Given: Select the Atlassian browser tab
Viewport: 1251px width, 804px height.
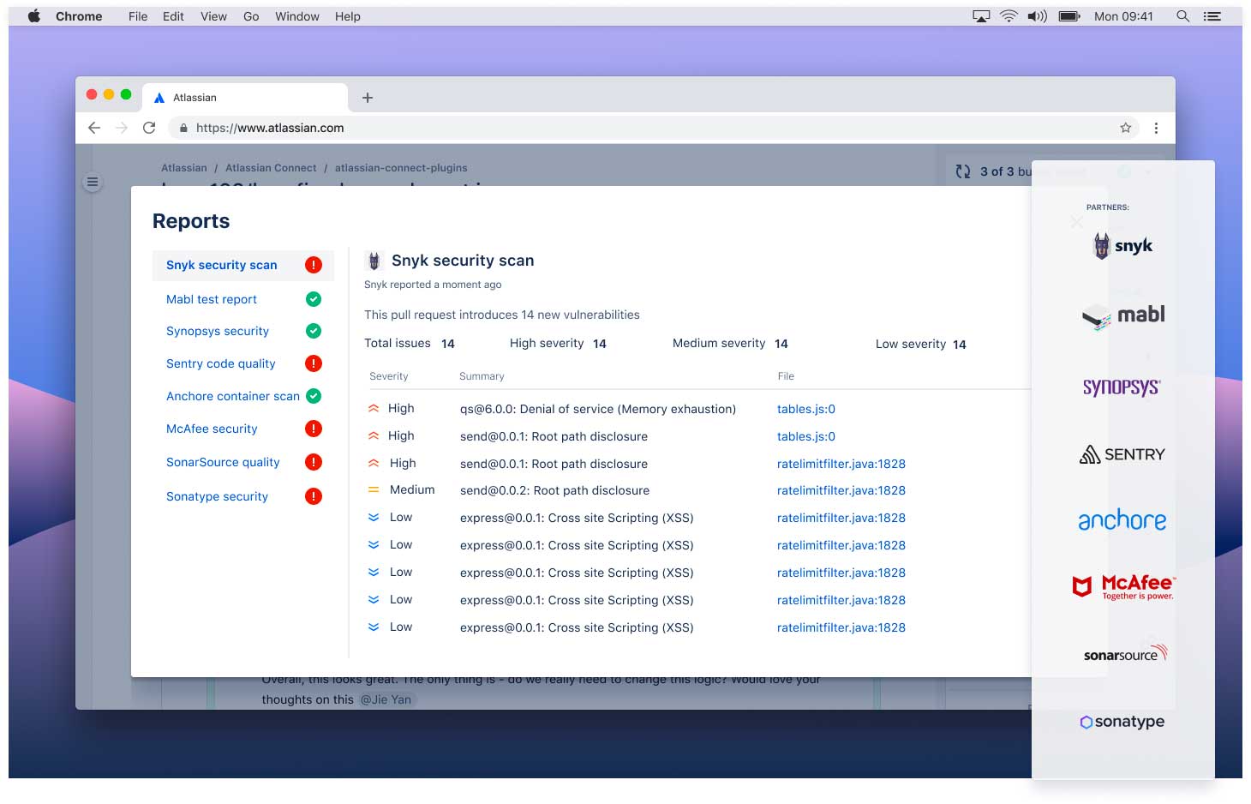Looking at the screenshot, I should point(245,98).
